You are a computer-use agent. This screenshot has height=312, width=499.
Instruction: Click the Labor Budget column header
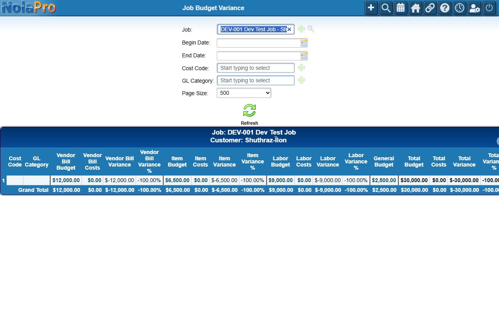pyautogui.click(x=280, y=161)
